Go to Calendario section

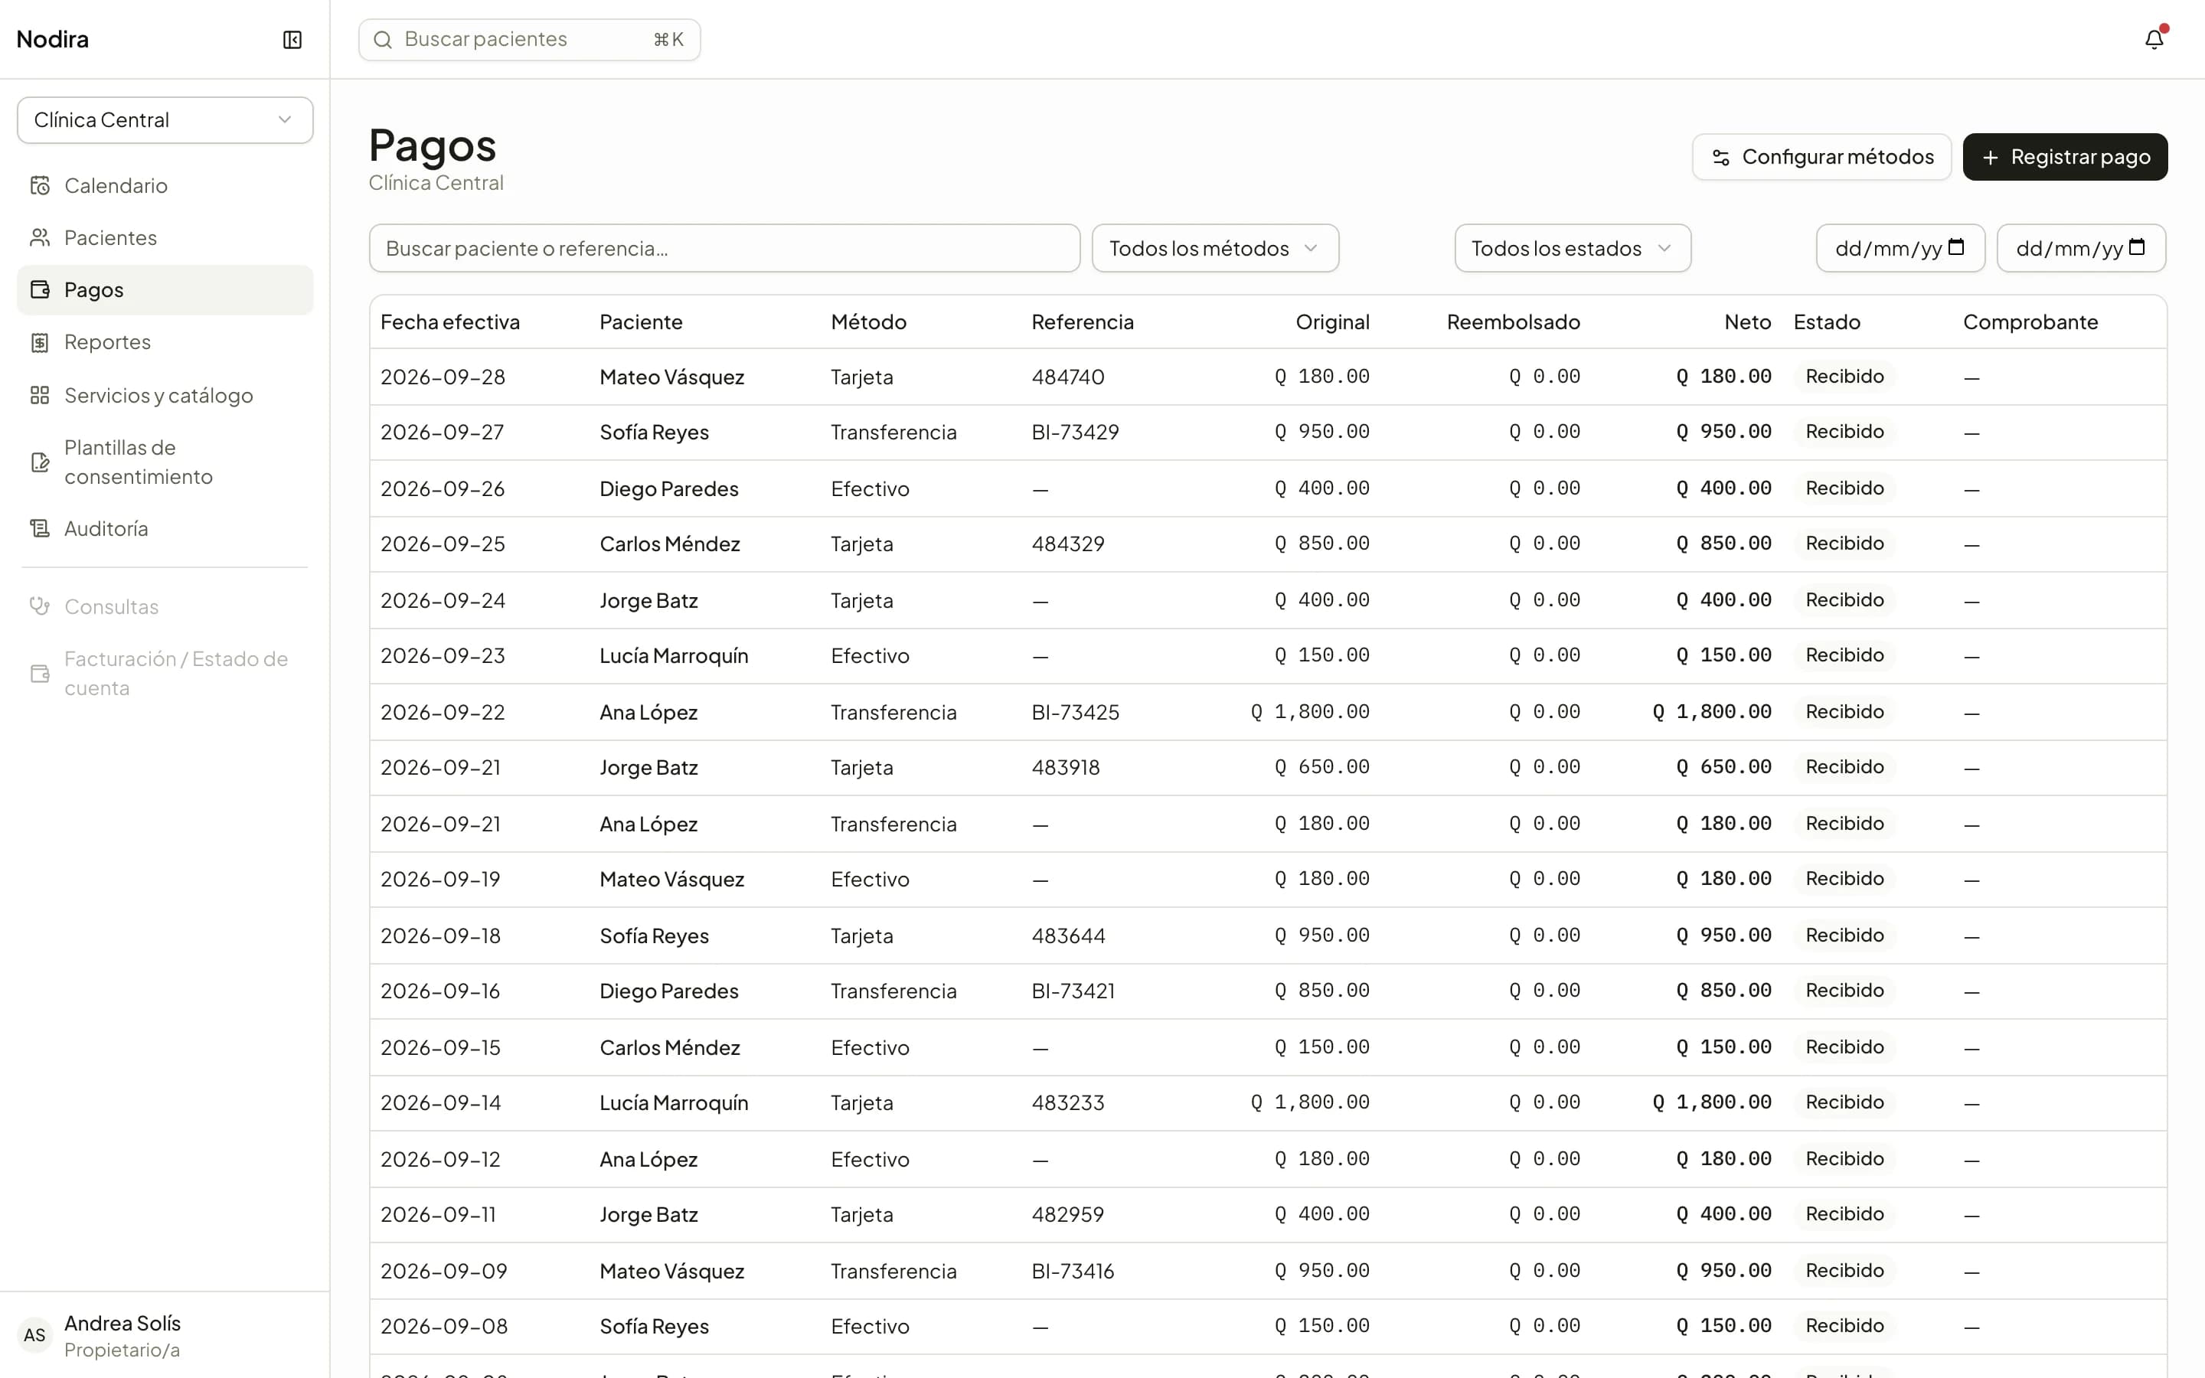165,186
